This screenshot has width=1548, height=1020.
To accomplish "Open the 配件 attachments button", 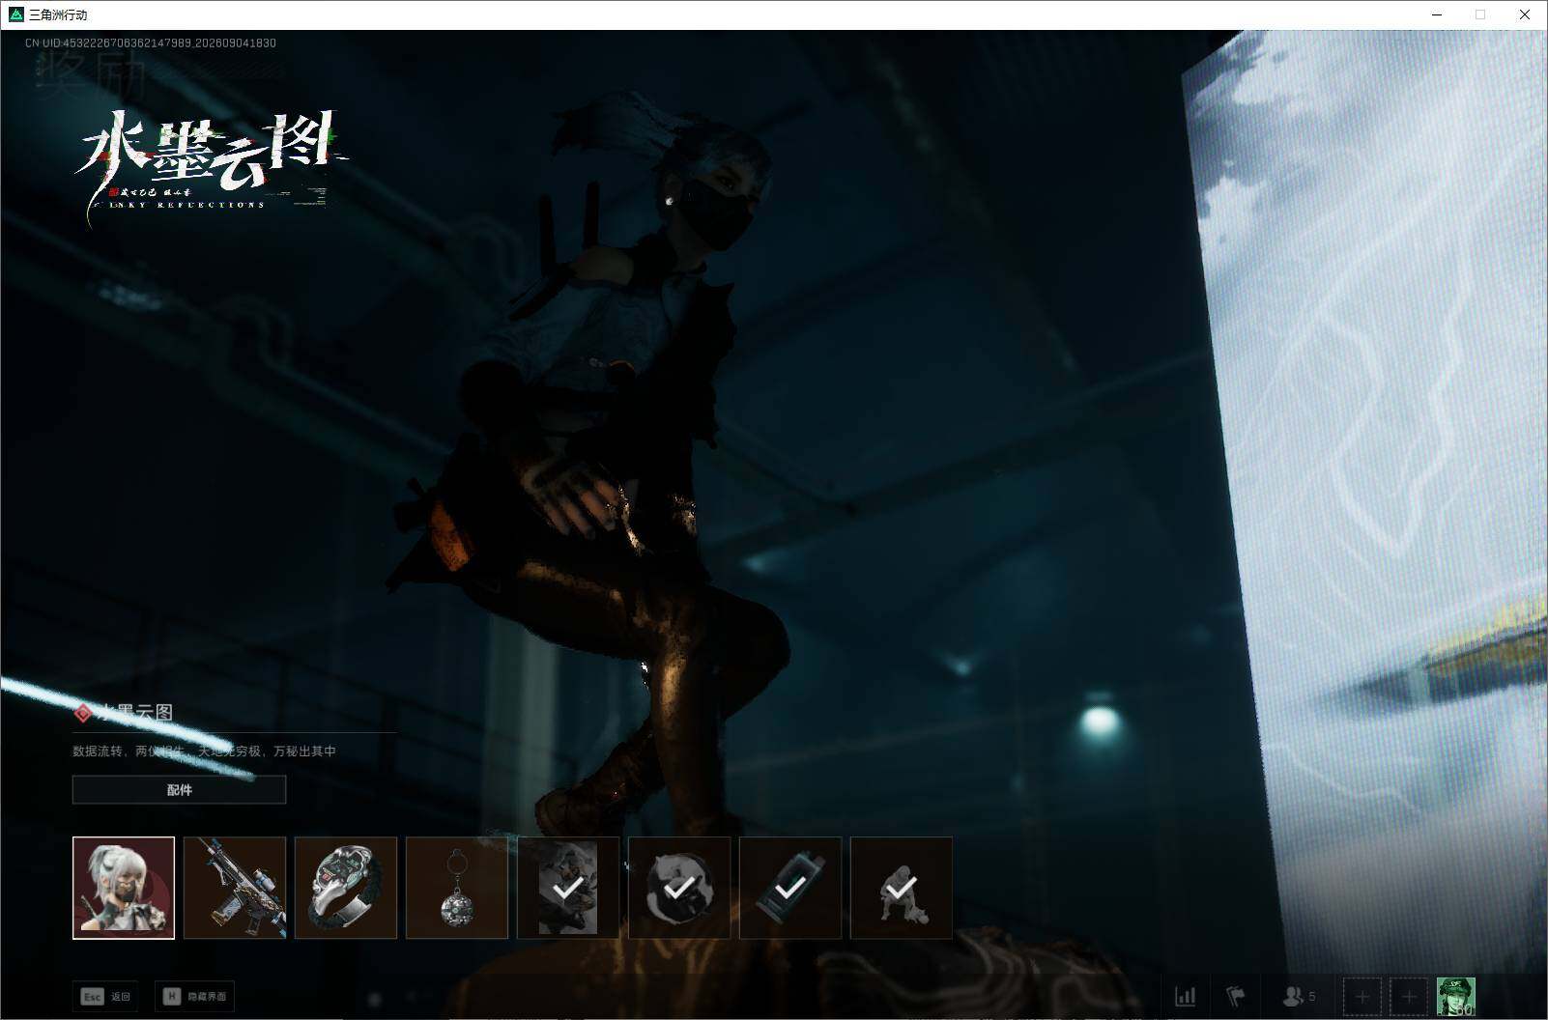I will (179, 789).
